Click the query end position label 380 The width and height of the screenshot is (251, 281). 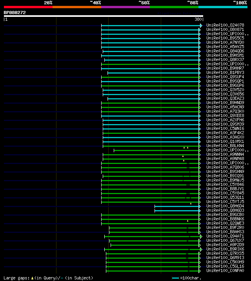(198, 19)
